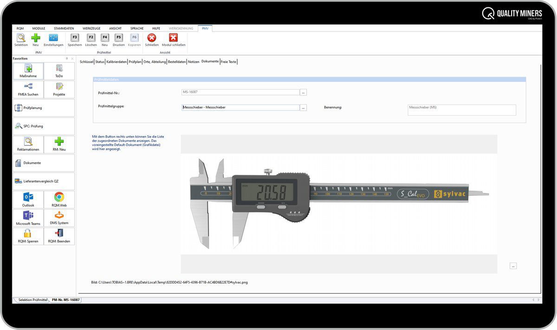Click Modul schließen in the ribbon
The height and width of the screenshot is (330, 557).
[x=174, y=40]
